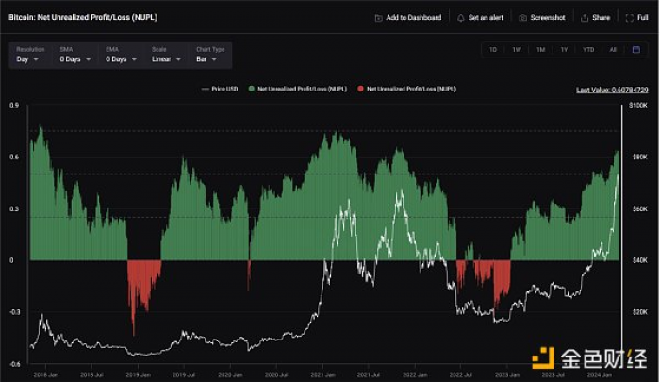The width and height of the screenshot is (660, 382).
Task: Click the bell alert icon
Action: click(460, 18)
